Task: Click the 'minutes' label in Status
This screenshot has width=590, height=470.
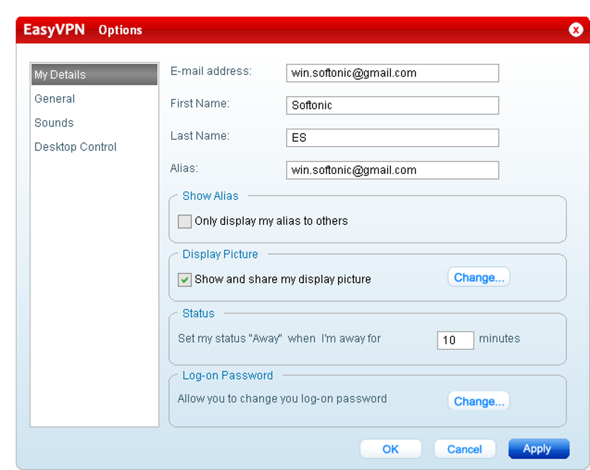Action: (499, 338)
